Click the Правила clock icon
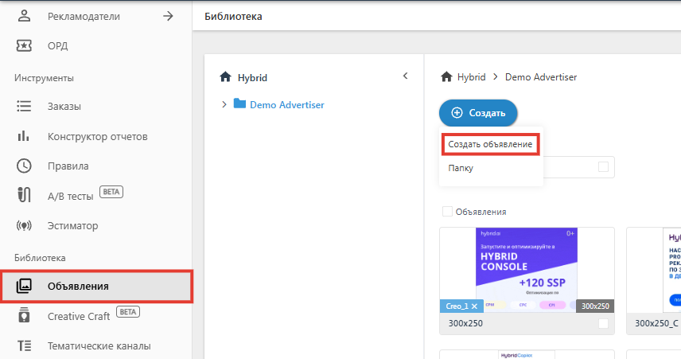 (x=24, y=166)
